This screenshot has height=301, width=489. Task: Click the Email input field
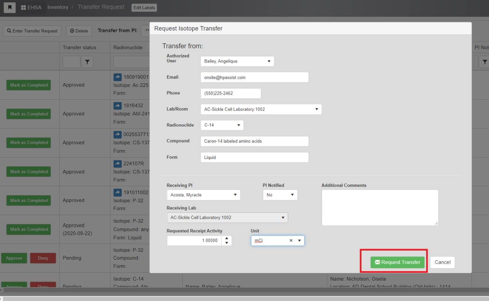click(254, 77)
